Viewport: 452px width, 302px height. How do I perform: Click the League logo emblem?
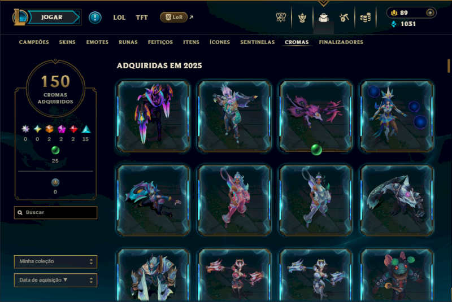pyautogui.click(x=19, y=17)
